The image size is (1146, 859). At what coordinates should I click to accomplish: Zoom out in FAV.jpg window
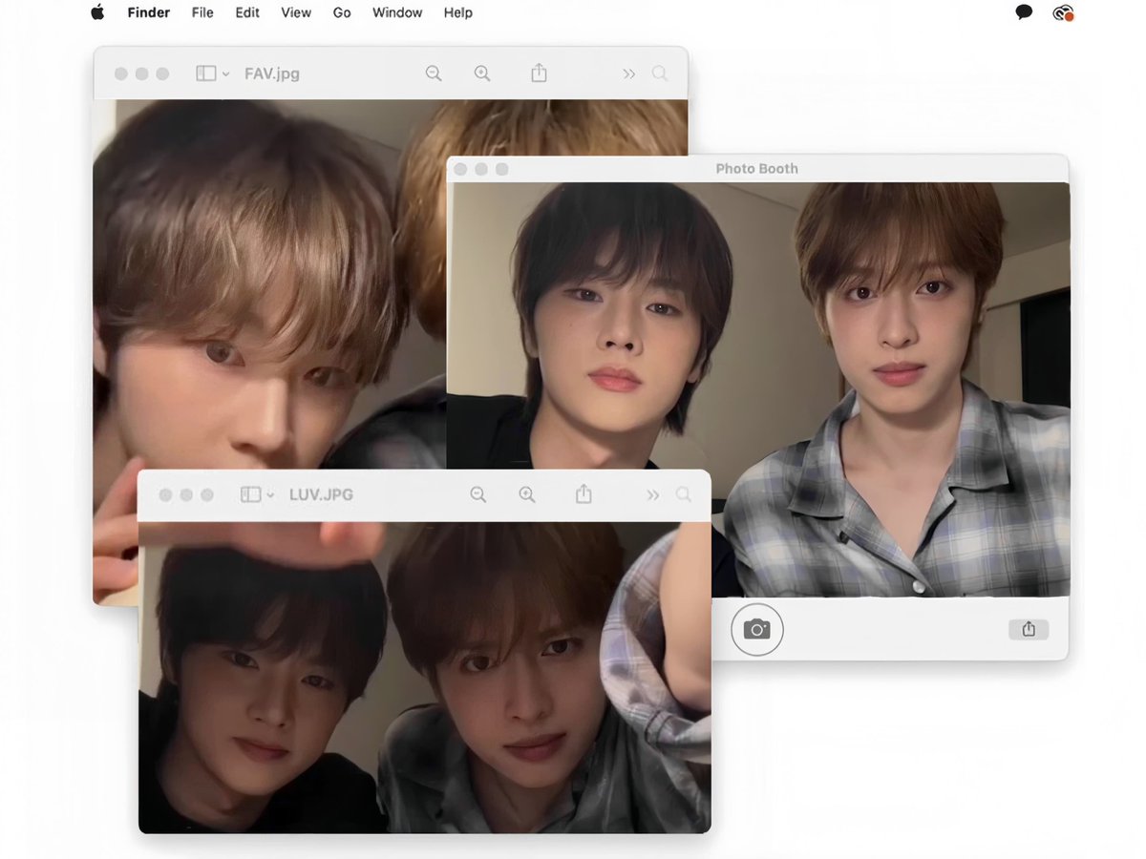434,73
